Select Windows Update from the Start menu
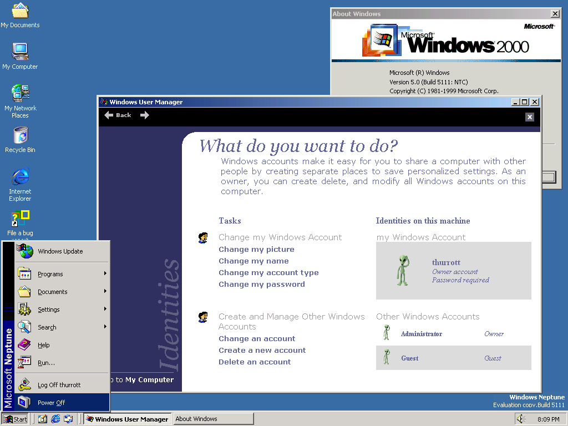 [x=60, y=251]
